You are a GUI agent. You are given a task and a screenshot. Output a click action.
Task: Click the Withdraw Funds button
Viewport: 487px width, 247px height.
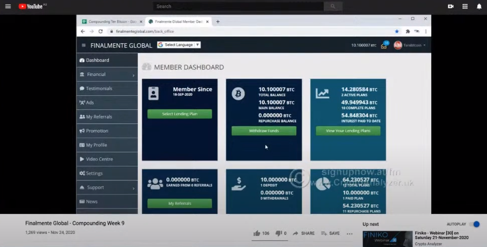[x=264, y=131]
